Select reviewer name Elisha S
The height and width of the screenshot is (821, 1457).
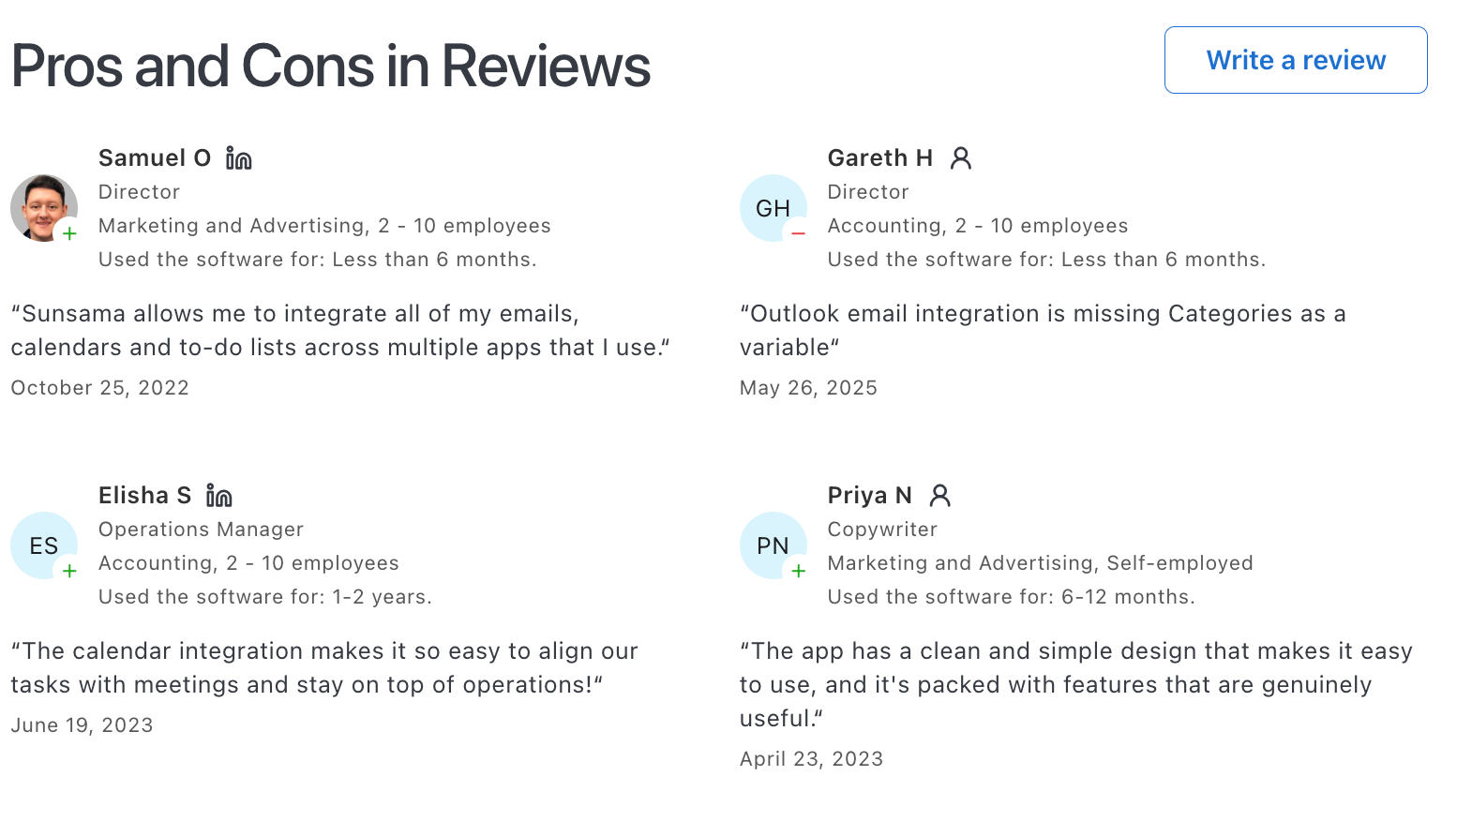coord(144,495)
